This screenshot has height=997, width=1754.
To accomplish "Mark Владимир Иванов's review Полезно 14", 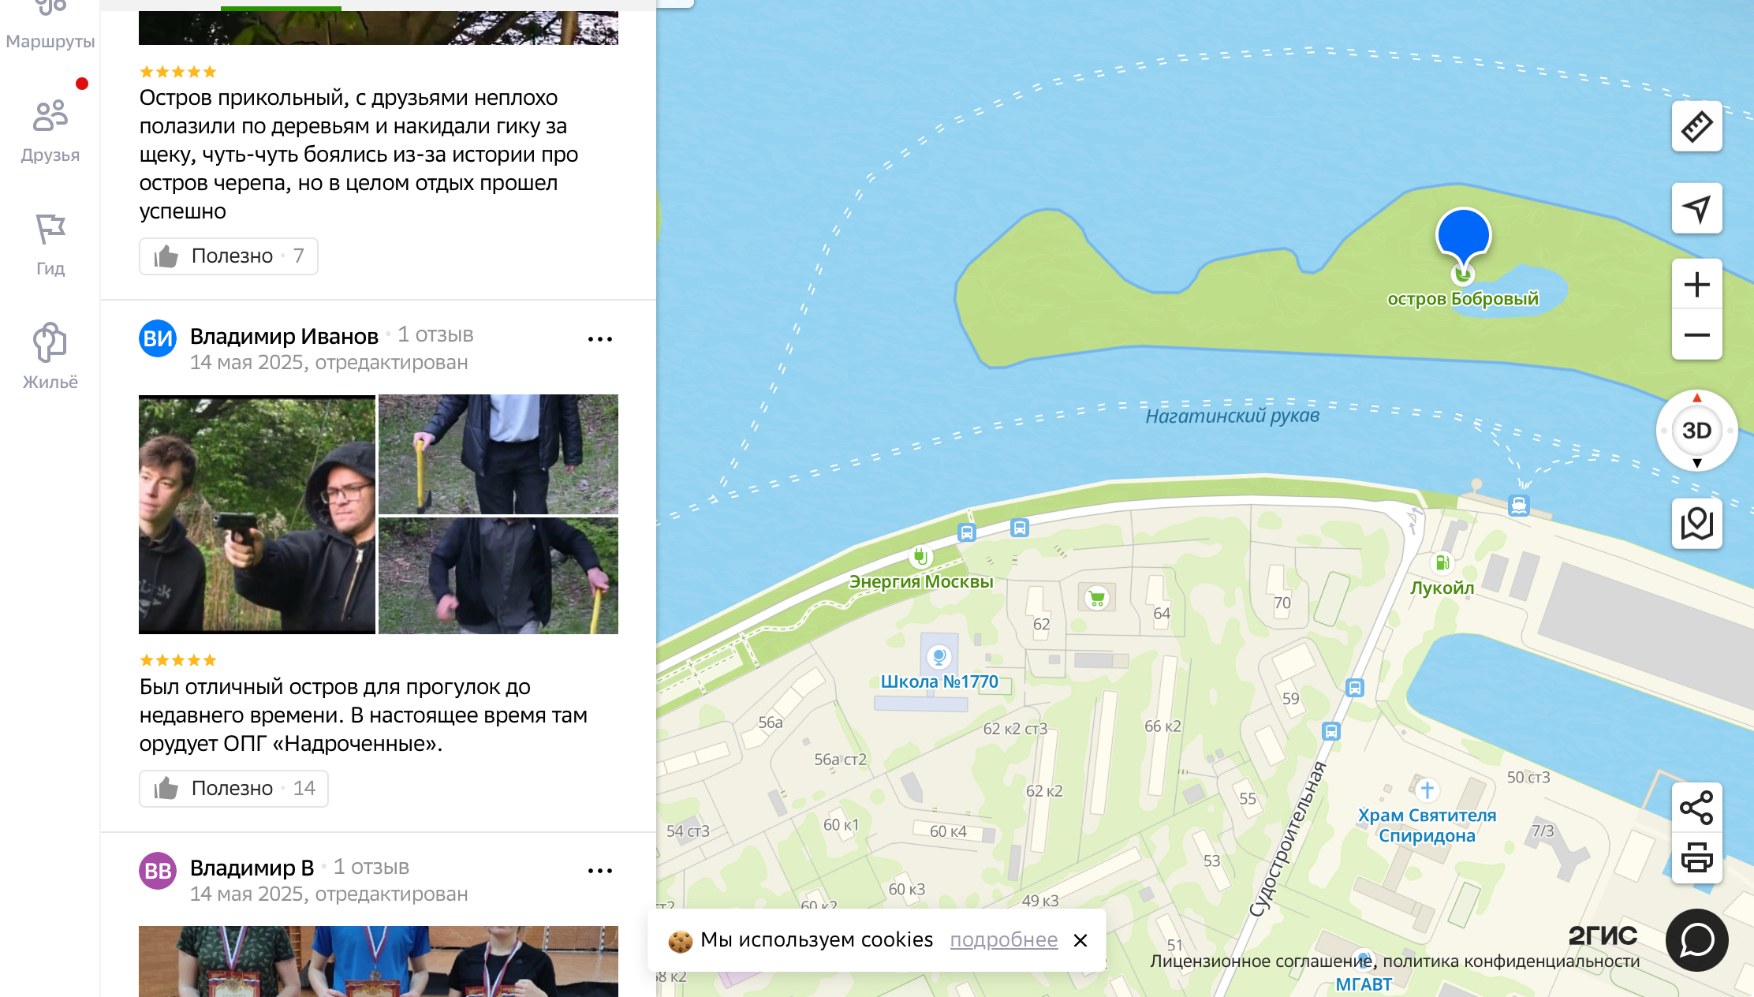I will coord(233,789).
